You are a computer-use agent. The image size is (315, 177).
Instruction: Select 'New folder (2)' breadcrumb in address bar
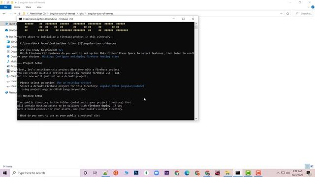(x=37, y=13)
